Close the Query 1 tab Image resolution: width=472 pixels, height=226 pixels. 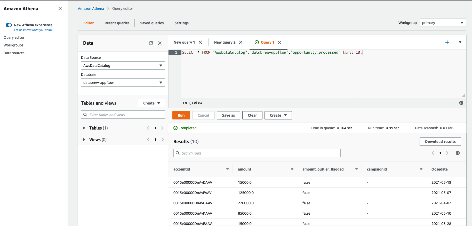tap(279, 42)
